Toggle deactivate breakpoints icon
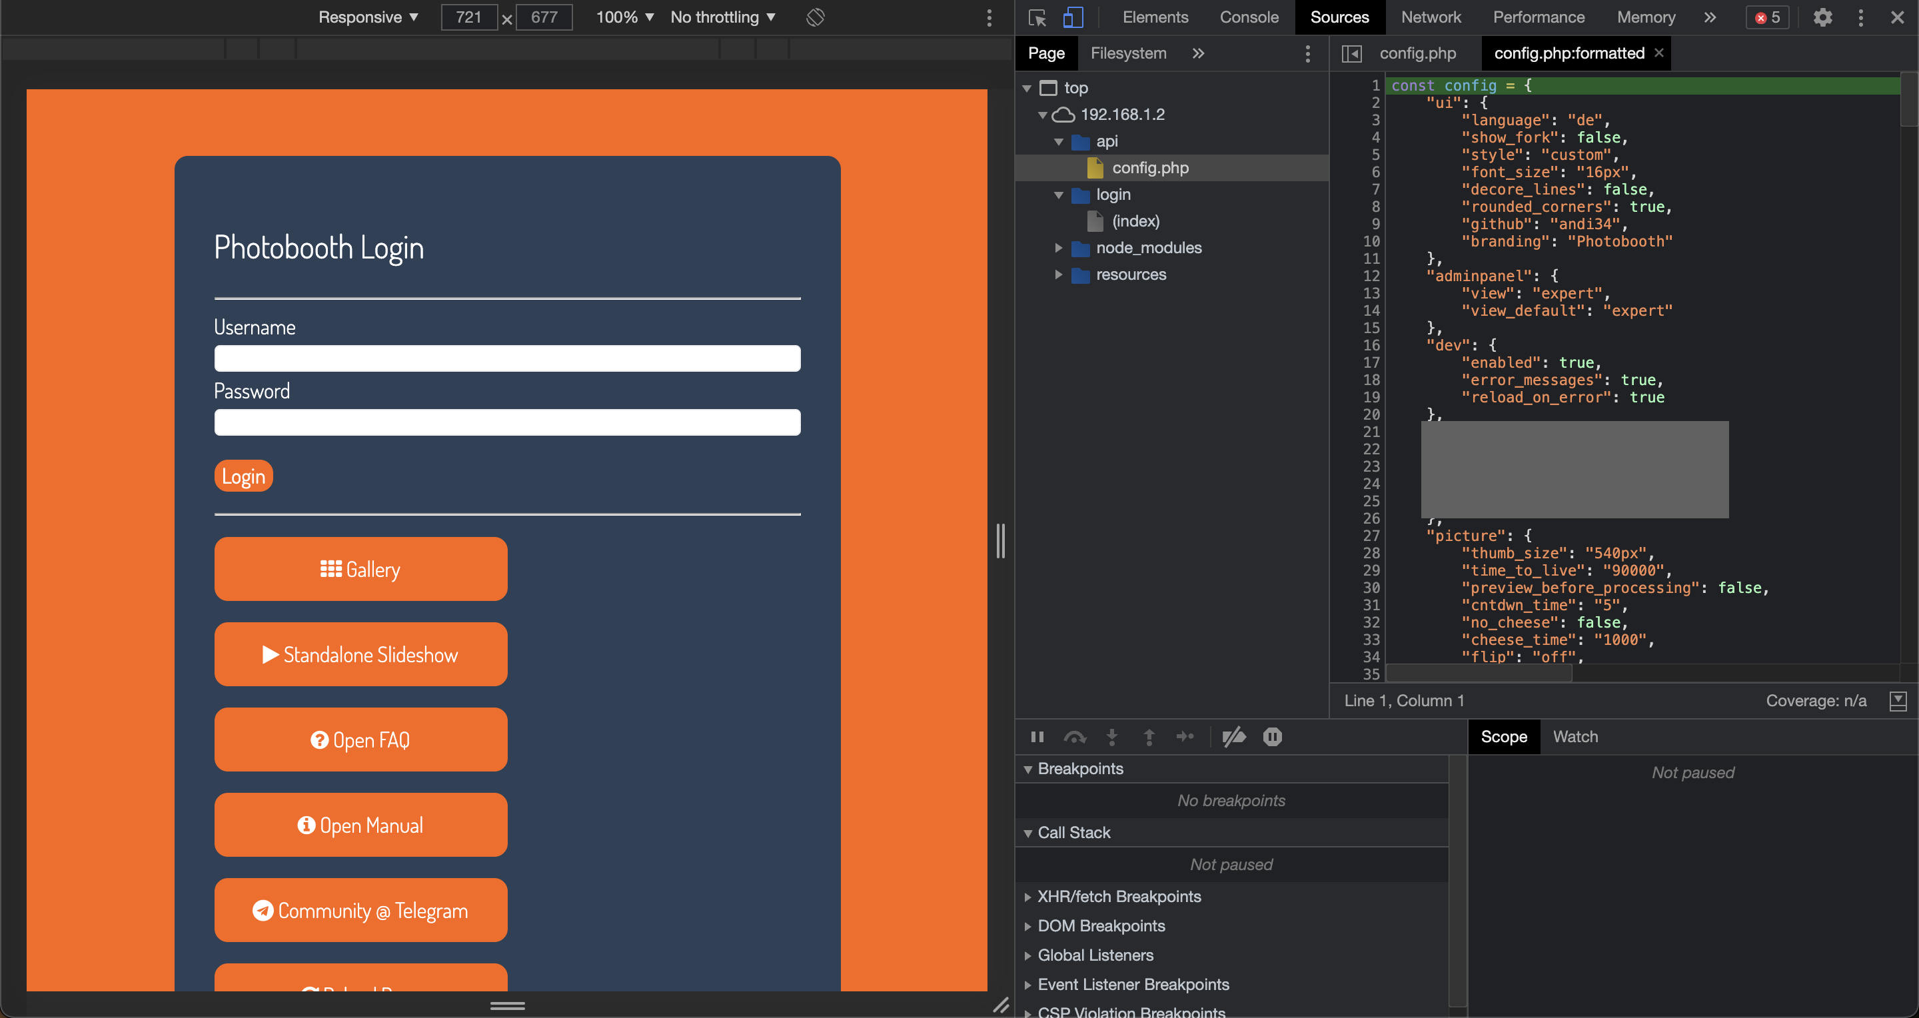 click(1233, 736)
